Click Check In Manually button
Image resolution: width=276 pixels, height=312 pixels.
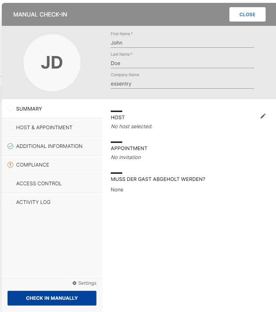52,298
